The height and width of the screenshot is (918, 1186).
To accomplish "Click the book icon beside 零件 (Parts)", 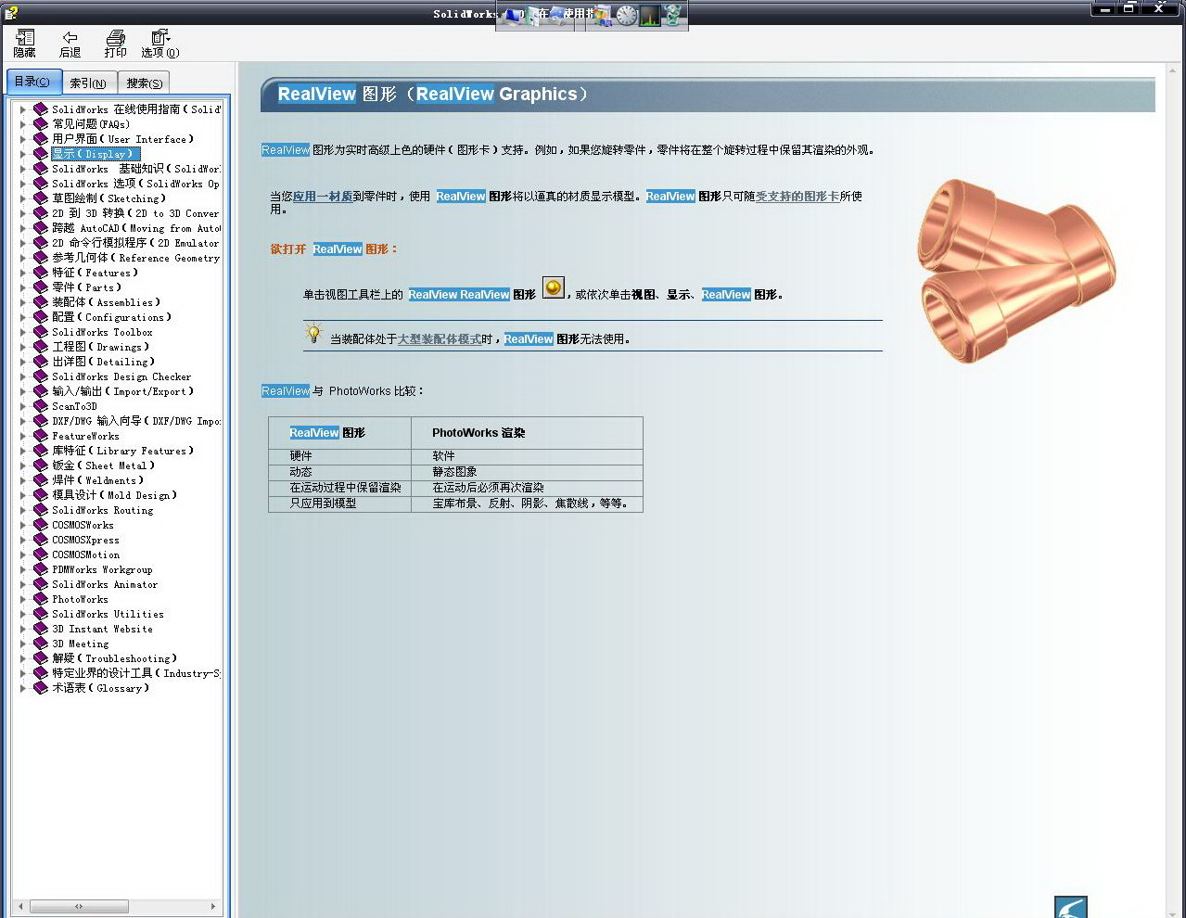I will 41,287.
